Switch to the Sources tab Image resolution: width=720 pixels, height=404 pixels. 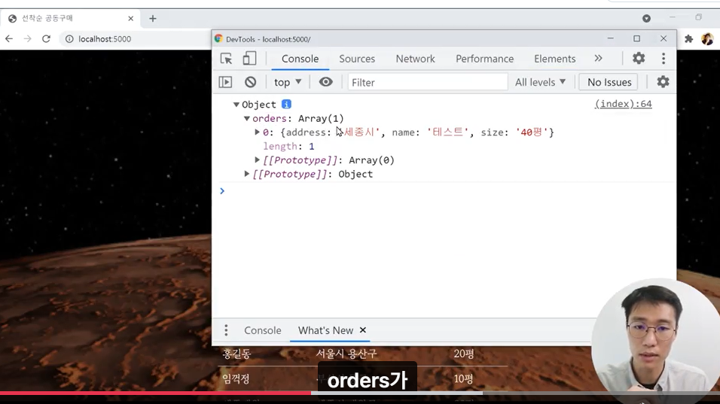click(357, 59)
